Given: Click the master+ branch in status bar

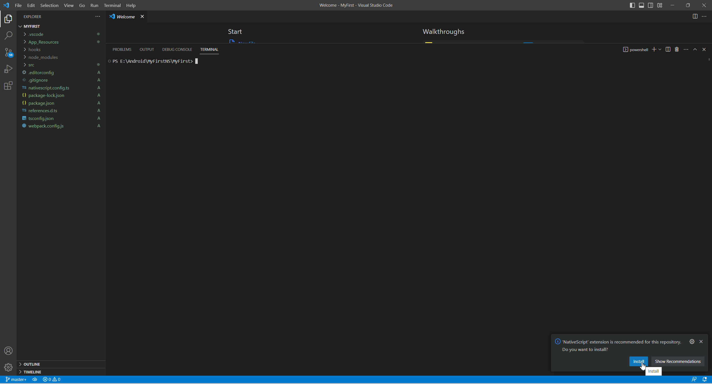Looking at the screenshot, I should [x=16, y=379].
